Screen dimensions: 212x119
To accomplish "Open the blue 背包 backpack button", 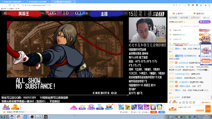I will pyautogui.click(x=162, y=112).
